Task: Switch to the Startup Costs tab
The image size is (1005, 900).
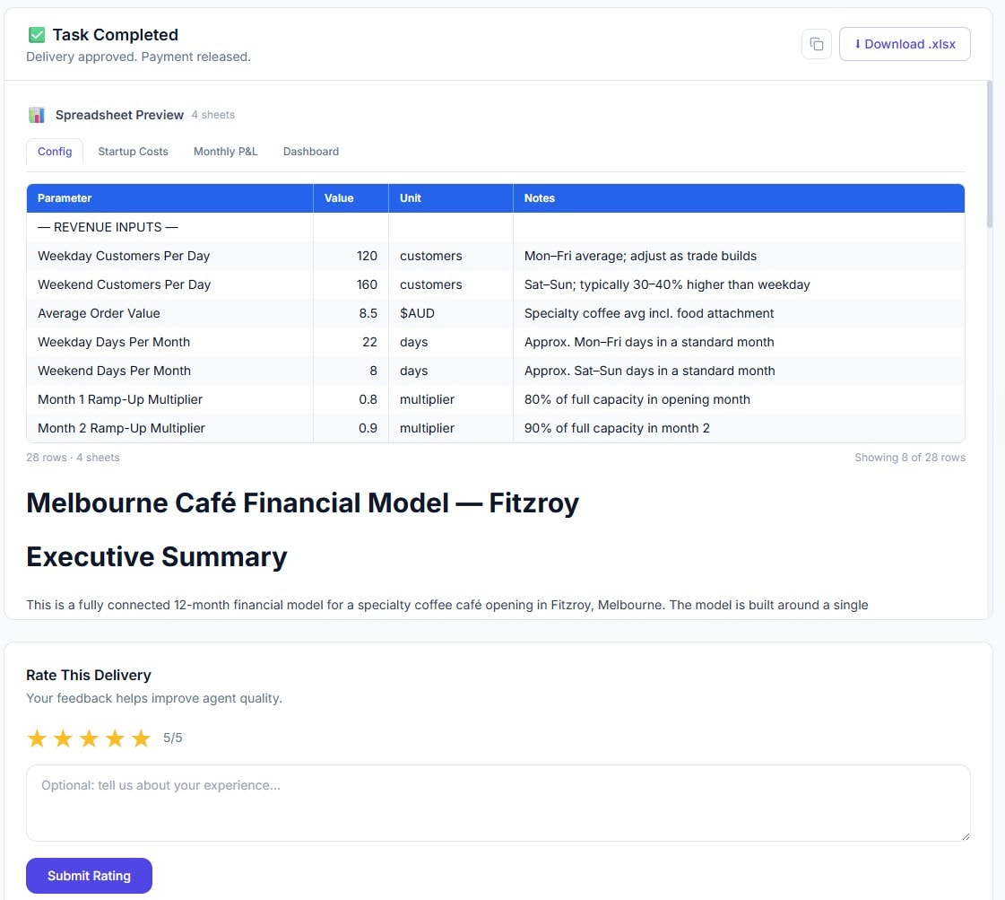Action: coord(133,152)
